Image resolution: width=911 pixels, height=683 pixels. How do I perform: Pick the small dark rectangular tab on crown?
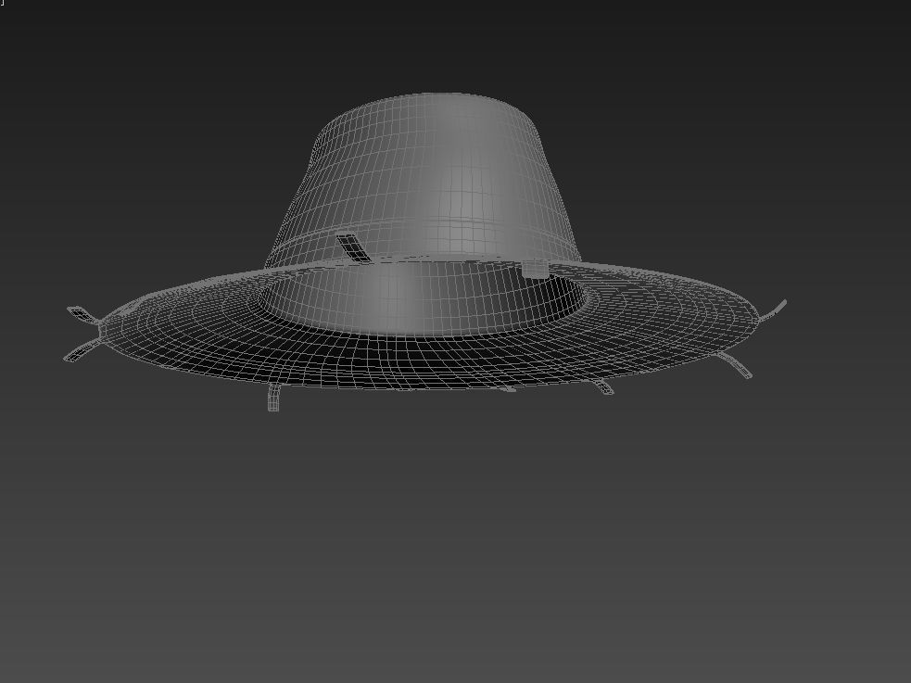[353, 248]
